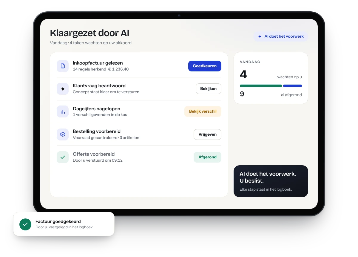Viewport: 358px width, 257px height.
Task: Click the invoice document icon beside Inkoopfactuur gelezen
Action: (63, 66)
